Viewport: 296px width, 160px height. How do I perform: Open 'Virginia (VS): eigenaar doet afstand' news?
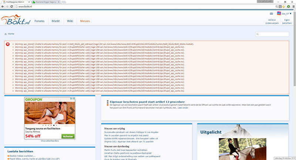pyautogui.click(x=129, y=142)
